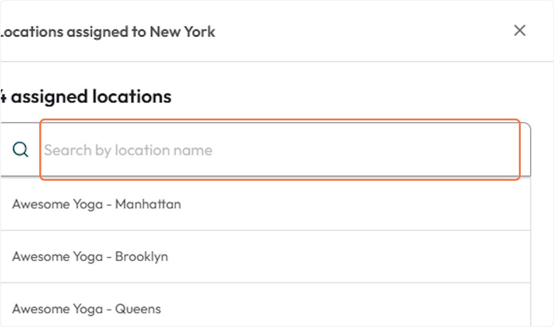
Task: Click the word Brooklyn in the second row
Action: (x=141, y=256)
